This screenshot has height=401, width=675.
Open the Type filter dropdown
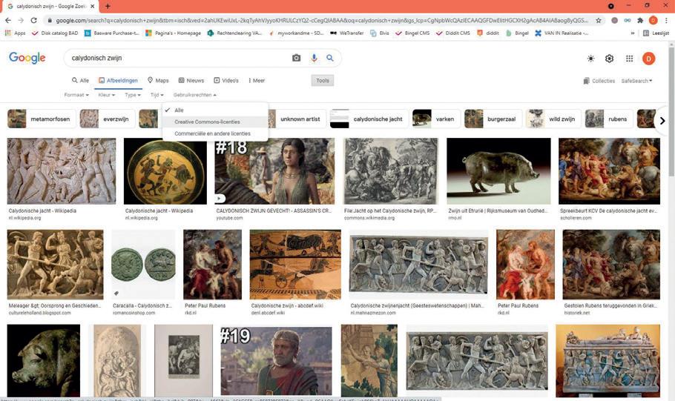[x=133, y=95]
